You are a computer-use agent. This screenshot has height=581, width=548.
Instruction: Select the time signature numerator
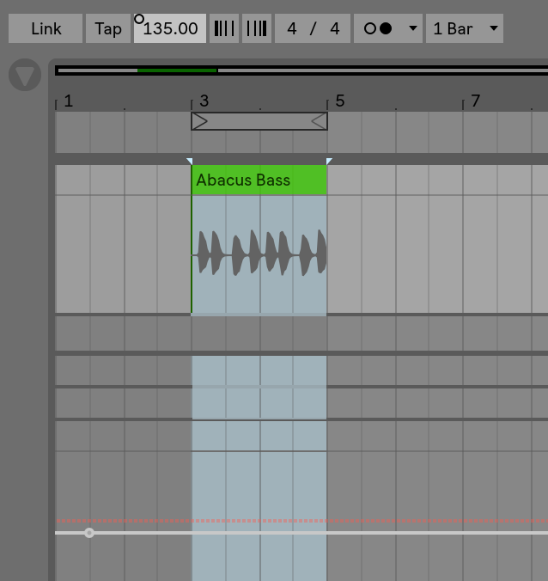(x=292, y=28)
